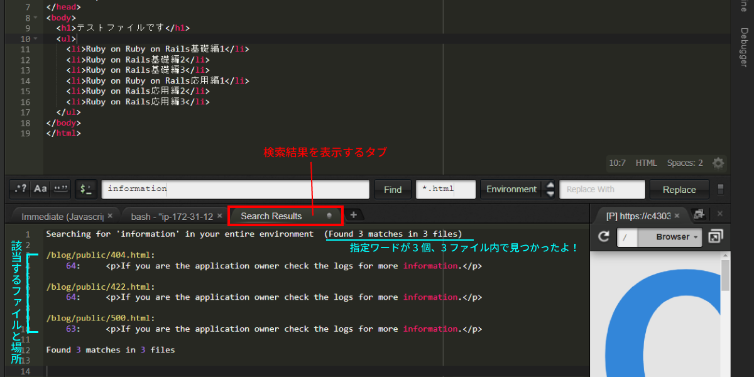754x377 pixels.
Task: Close the Immediate (Javascript) tab
Action: (110, 216)
